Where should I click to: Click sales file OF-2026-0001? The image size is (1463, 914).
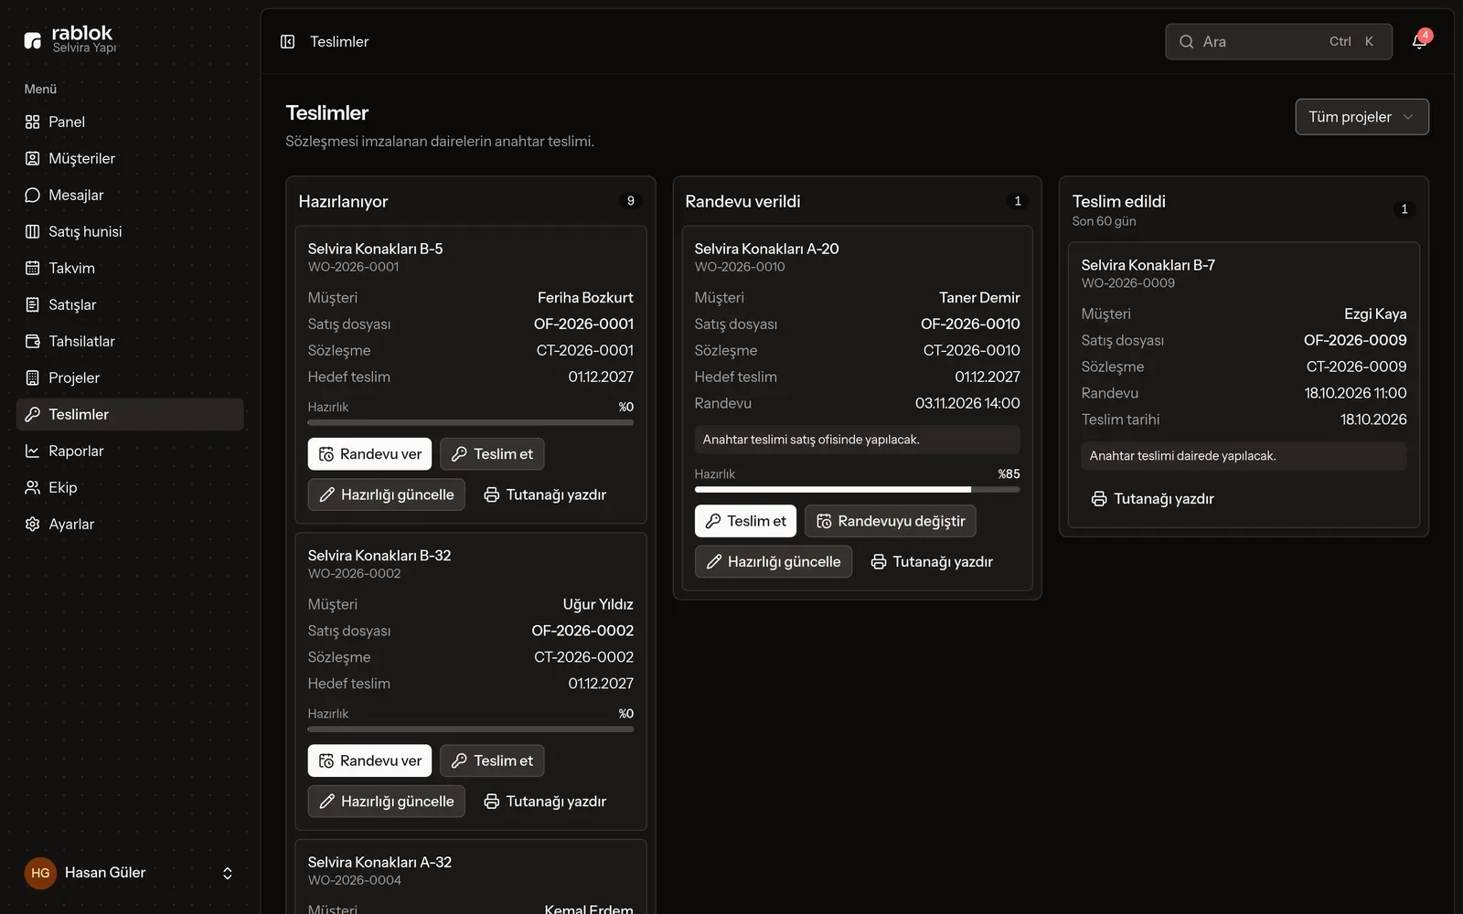[x=583, y=324]
